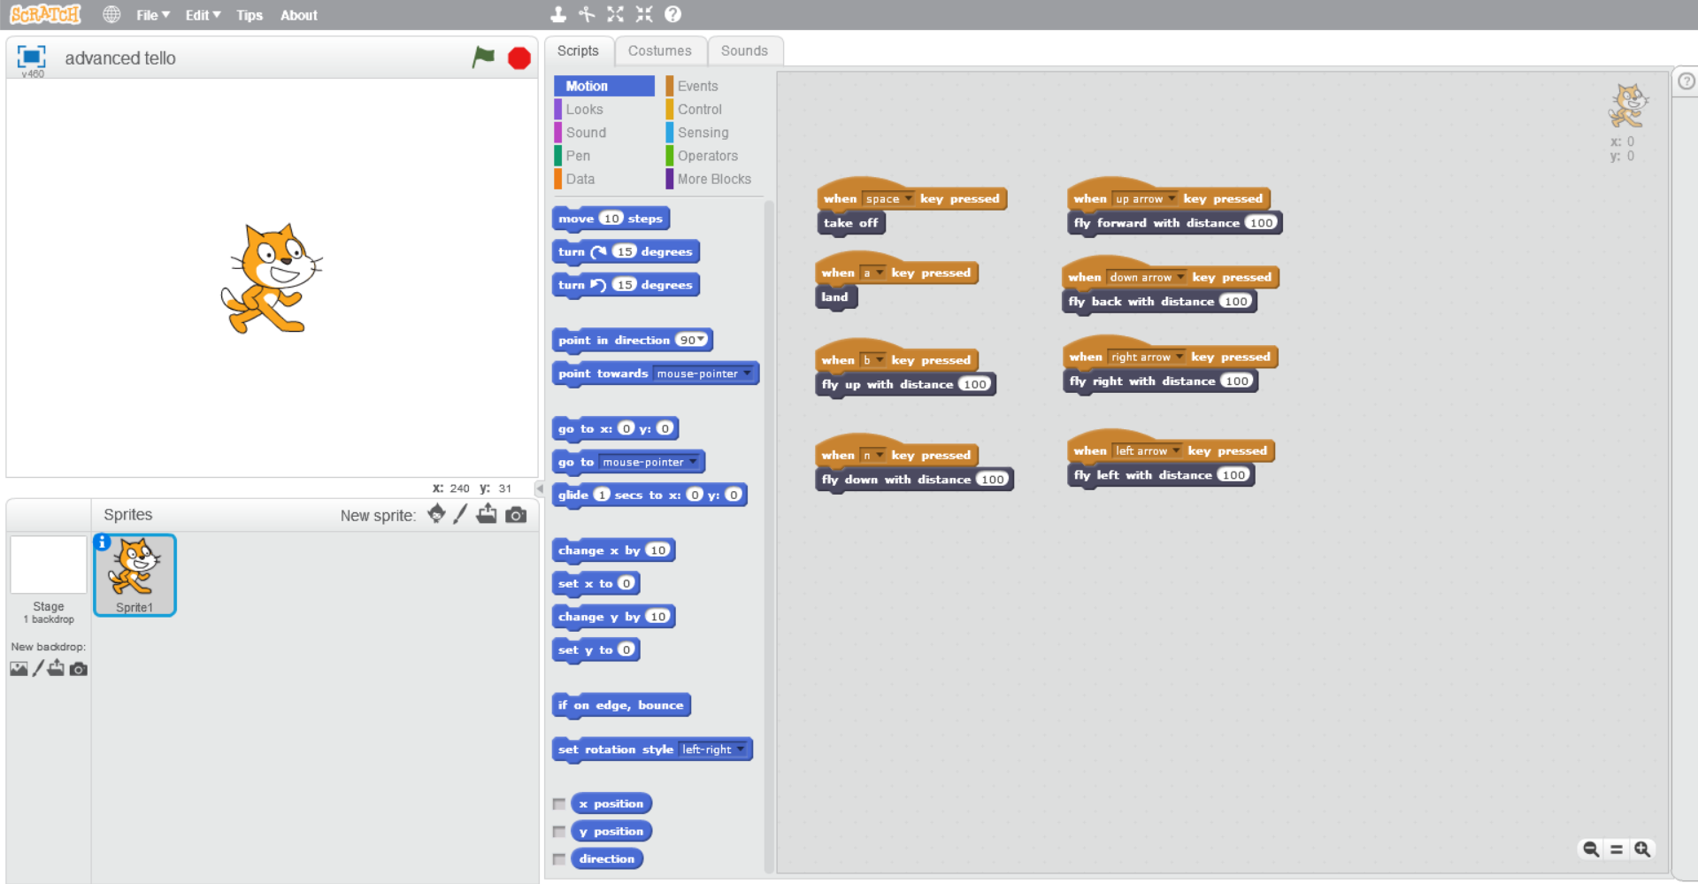Zoom out the scripts area
The width and height of the screenshot is (1698, 884).
[1591, 849]
